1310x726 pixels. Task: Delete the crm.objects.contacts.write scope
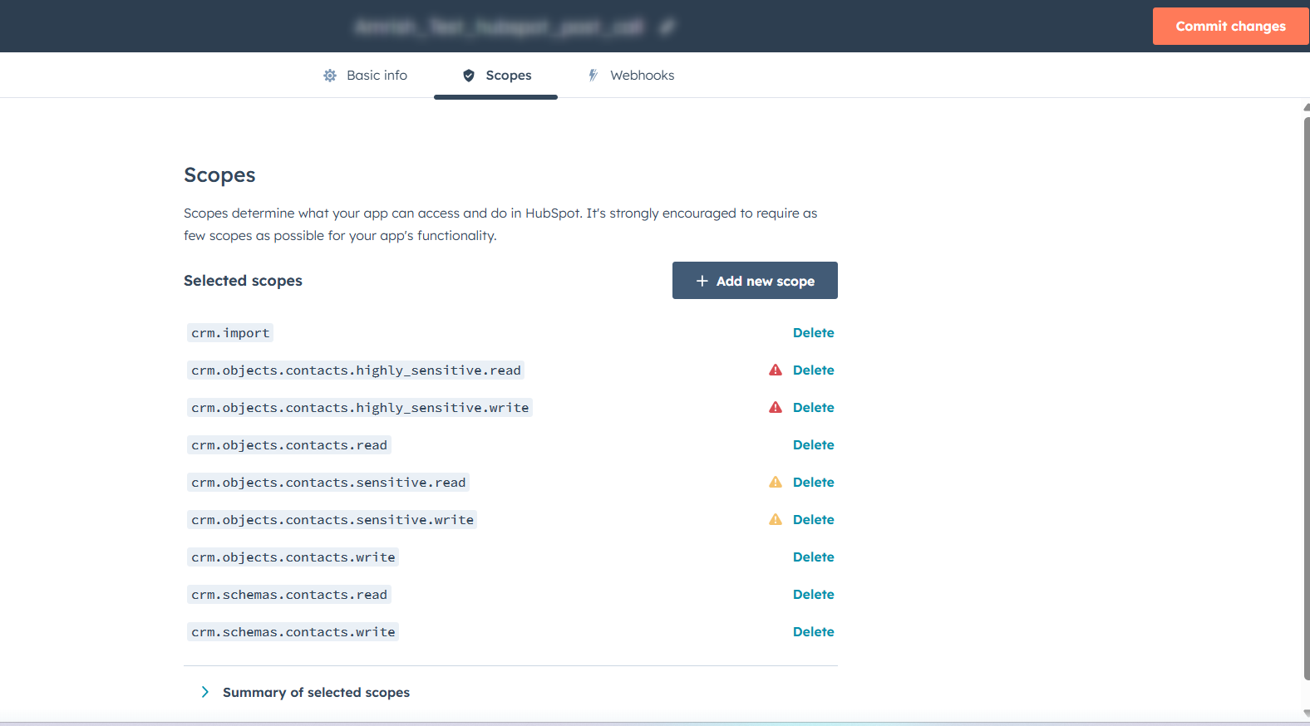click(x=813, y=557)
